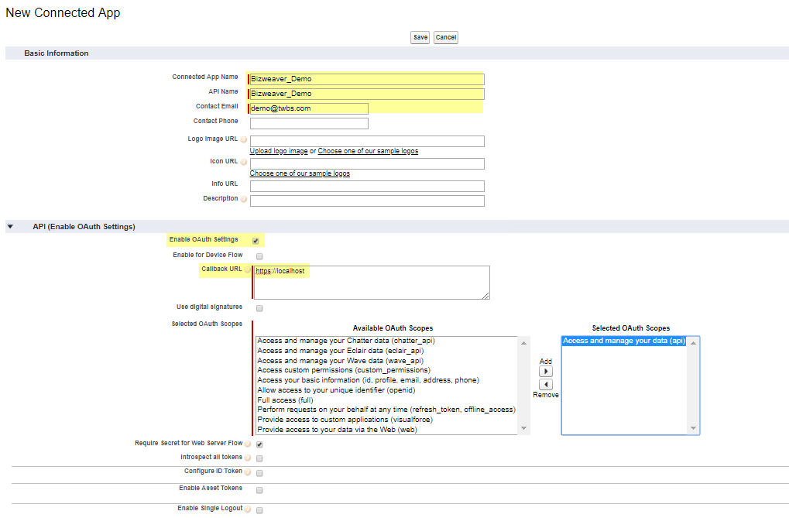Open Description help icon
Screen dimensions: 789x518
(244, 199)
